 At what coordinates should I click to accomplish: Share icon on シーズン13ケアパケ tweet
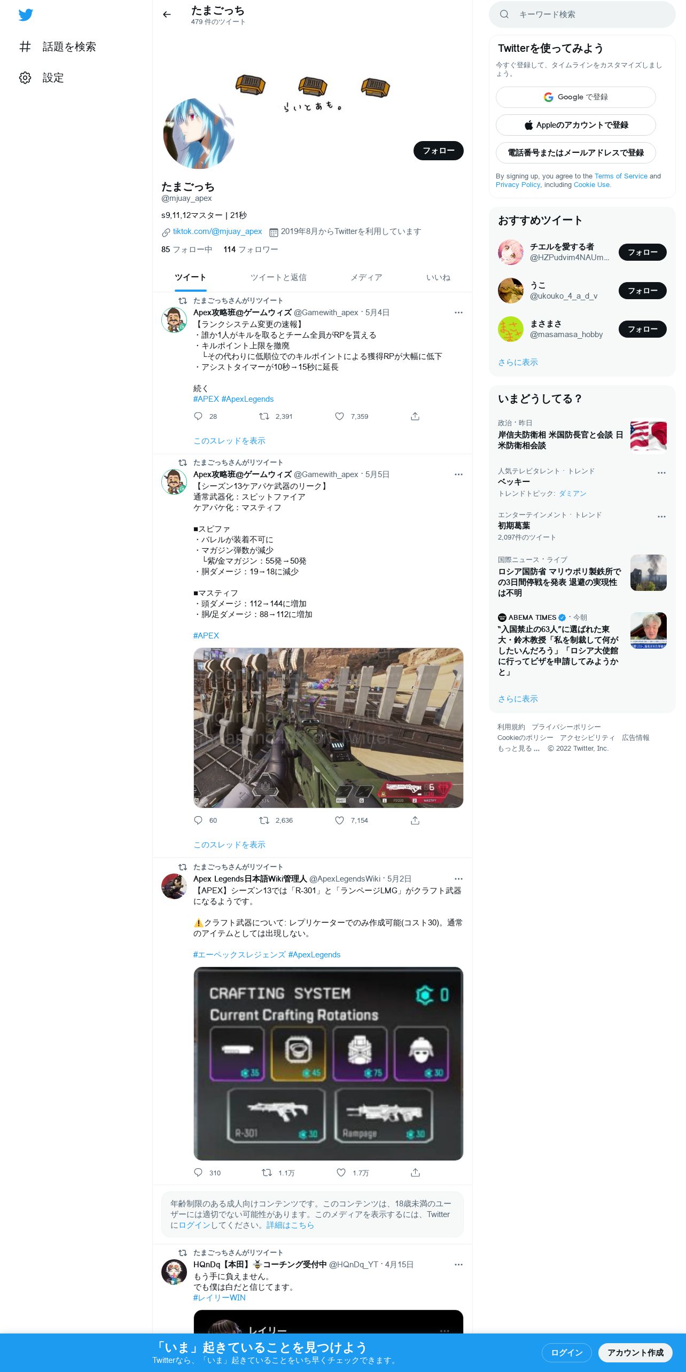point(415,820)
